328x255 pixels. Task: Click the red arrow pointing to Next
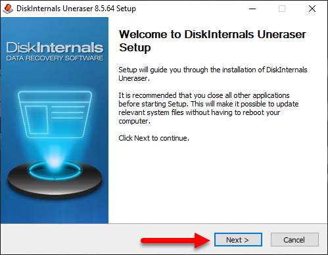[x=176, y=241]
